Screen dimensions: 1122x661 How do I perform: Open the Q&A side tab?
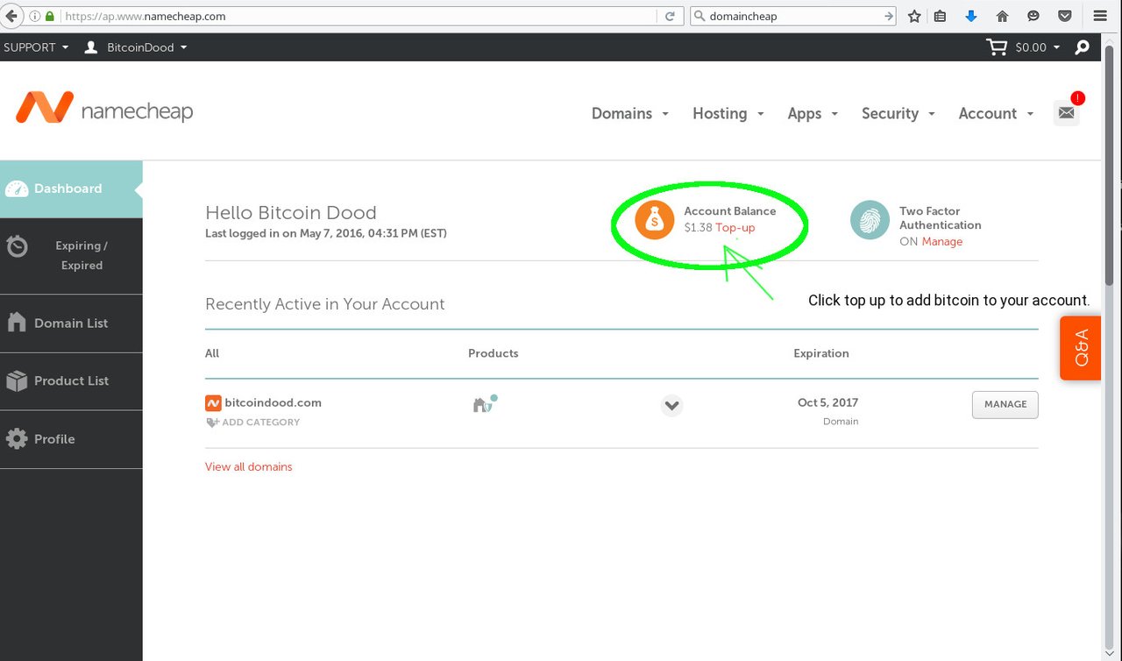tap(1080, 347)
